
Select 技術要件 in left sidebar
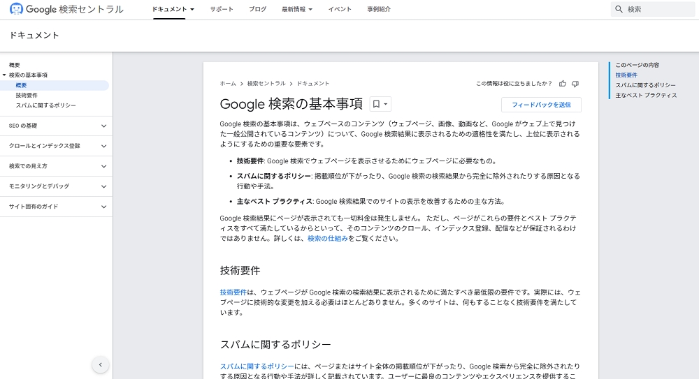click(x=27, y=96)
